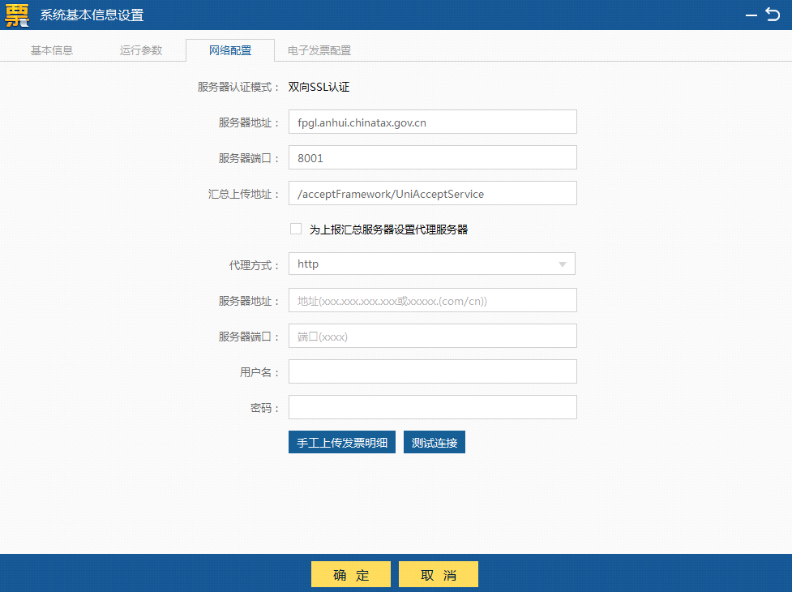This screenshot has height=592, width=792.
Task: Click the 双向SSL认证 text
Action: 319,87
